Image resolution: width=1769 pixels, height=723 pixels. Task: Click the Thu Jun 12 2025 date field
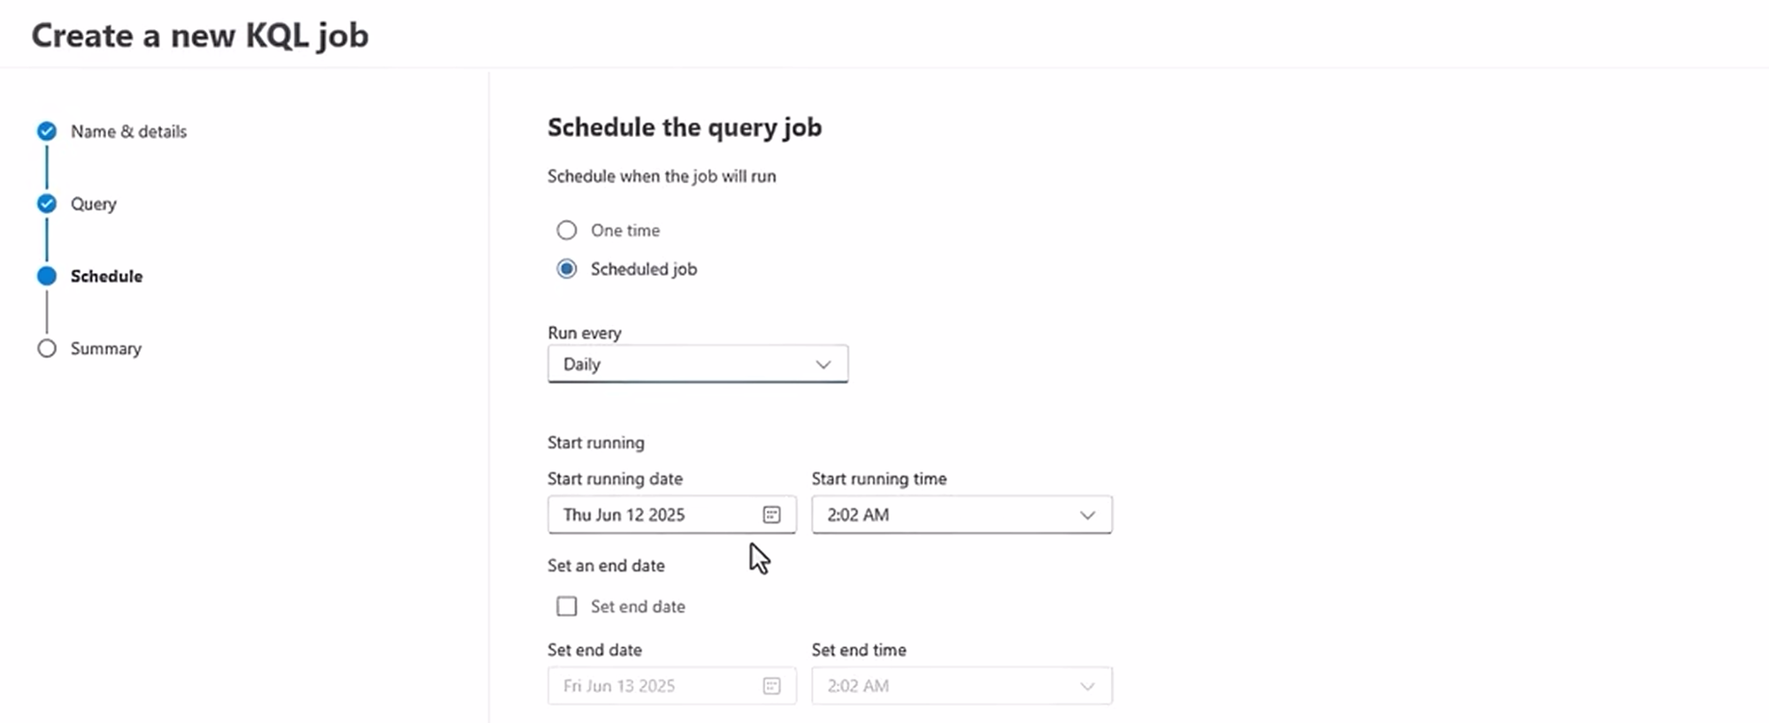pyautogui.click(x=671, y=514)
